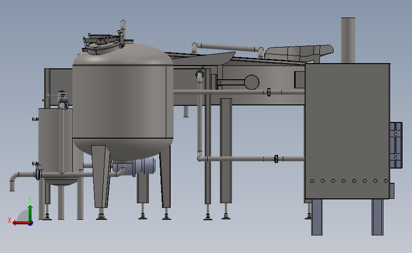
Task: Select the vent pipe on top of the large tank
Action: [123, 29]
